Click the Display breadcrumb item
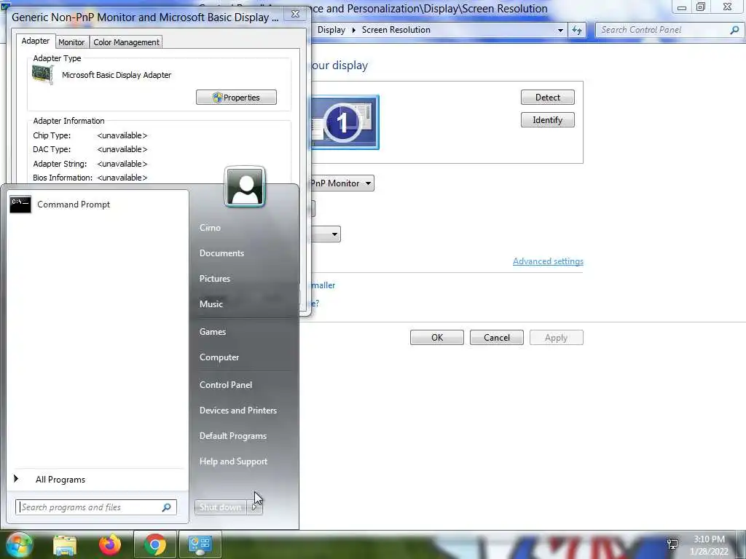746x559 pixels. (x=331, y=30)
